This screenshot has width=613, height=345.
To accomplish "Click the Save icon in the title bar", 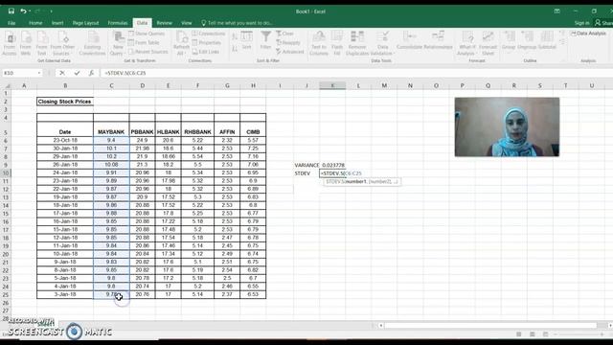I will tap(11, 11).
